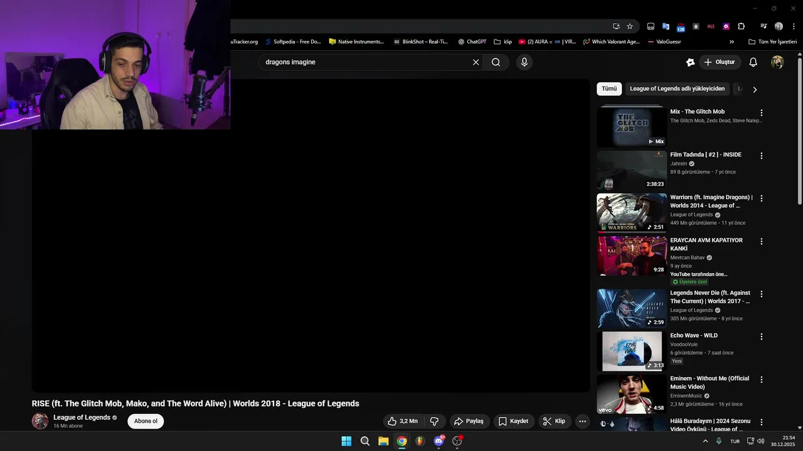Click the star-shaped icon left of Oluştur
Image resolution: width=803 pixels, height=451 pixels.
[x=690, y=62]
